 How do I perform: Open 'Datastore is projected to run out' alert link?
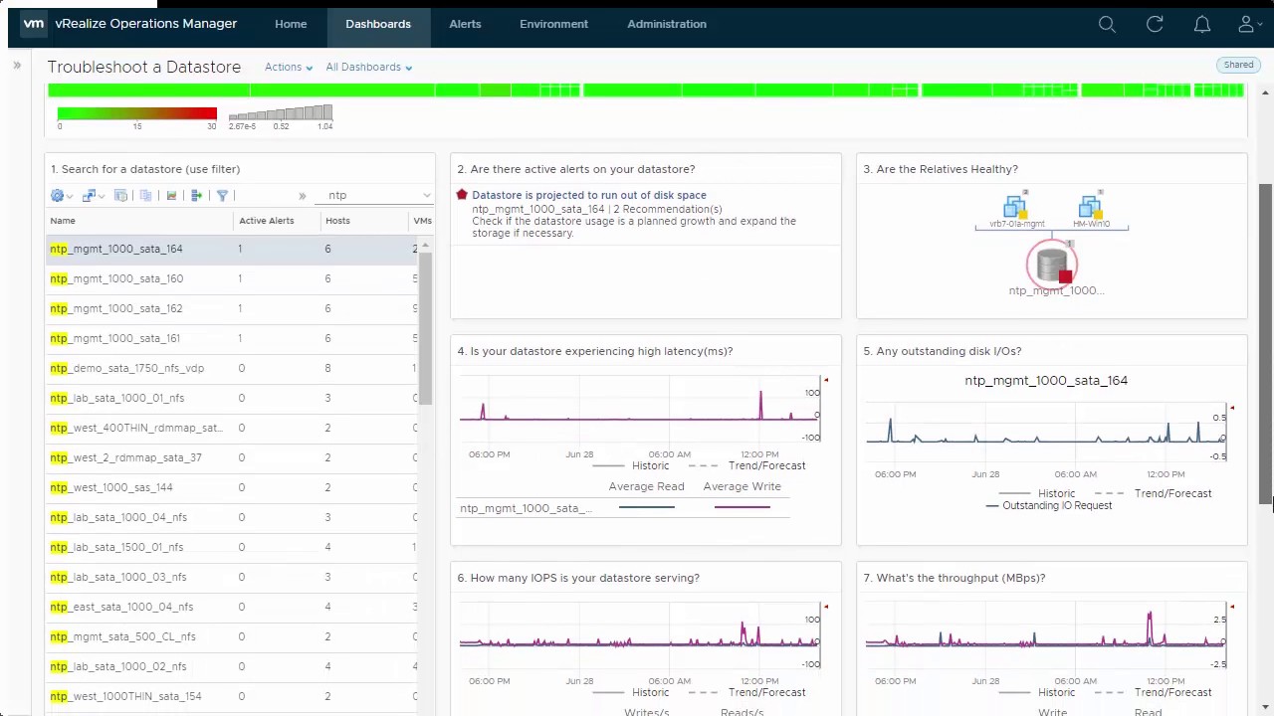(588, 195)
